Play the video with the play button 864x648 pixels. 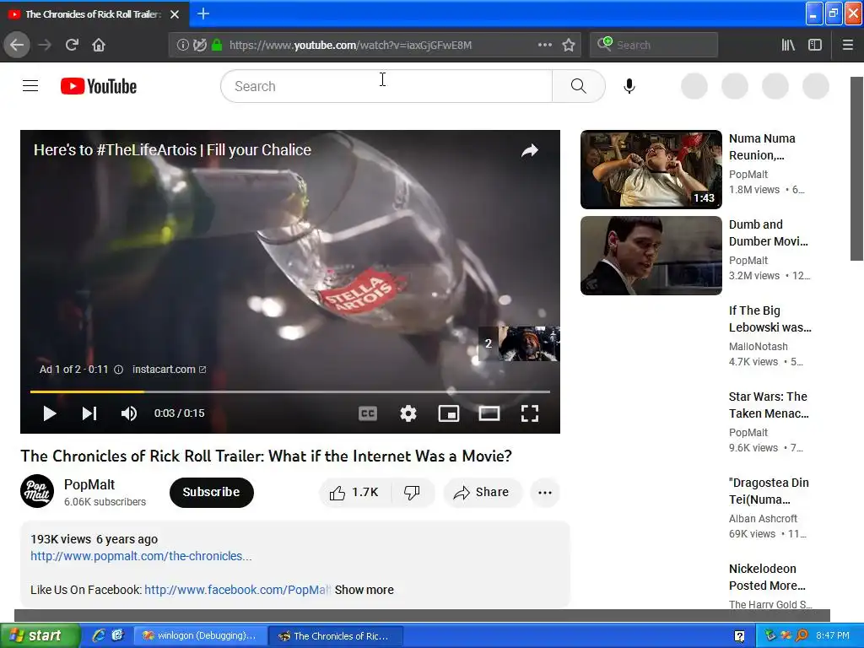tap(50, 413)
